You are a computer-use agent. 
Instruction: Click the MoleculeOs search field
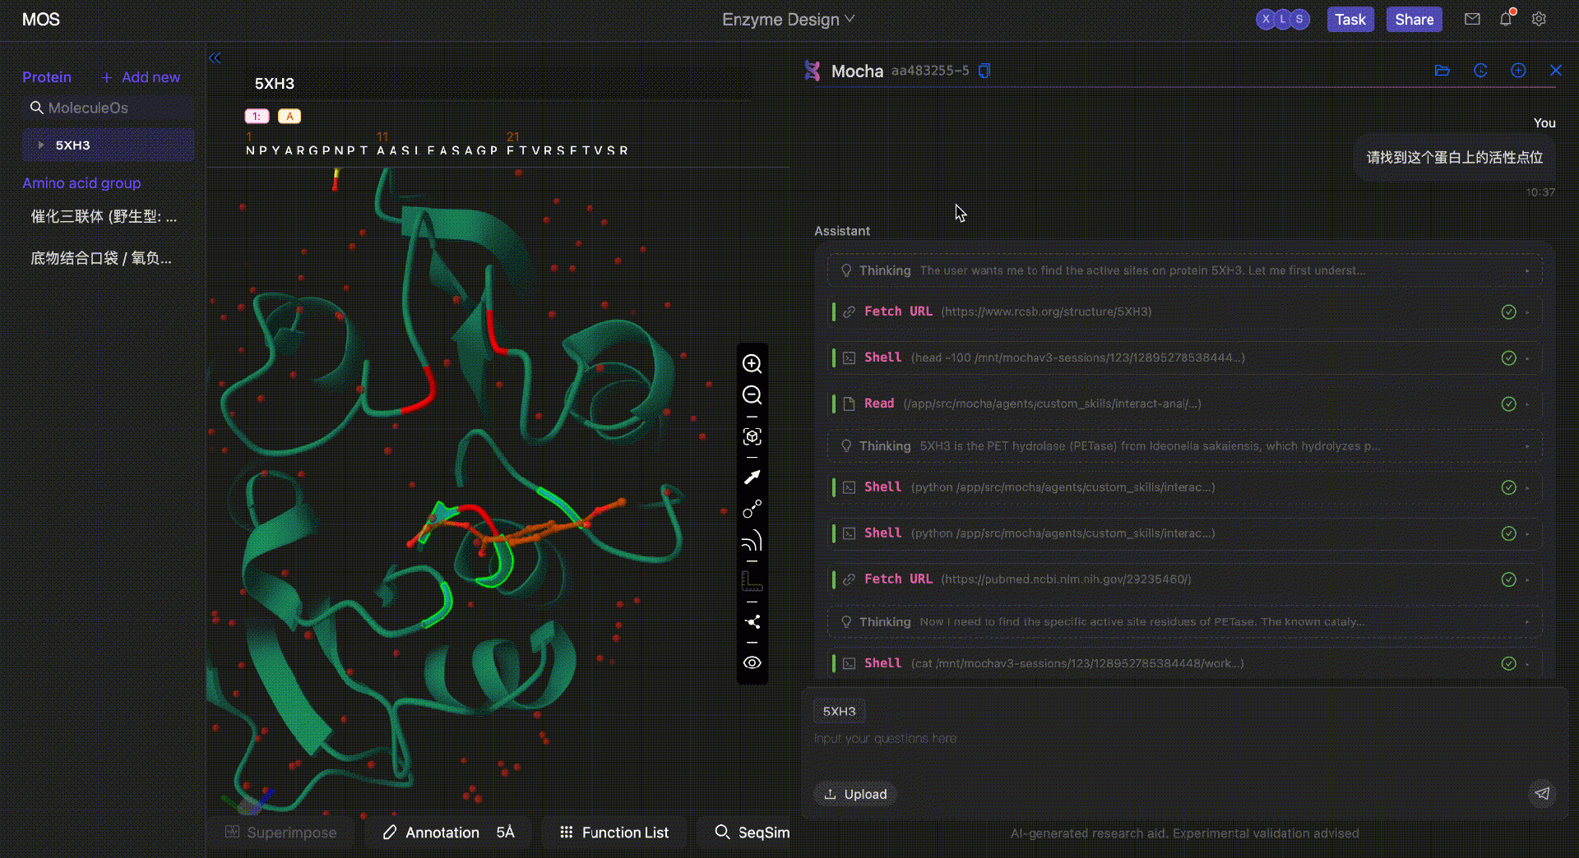click(109, 108)
